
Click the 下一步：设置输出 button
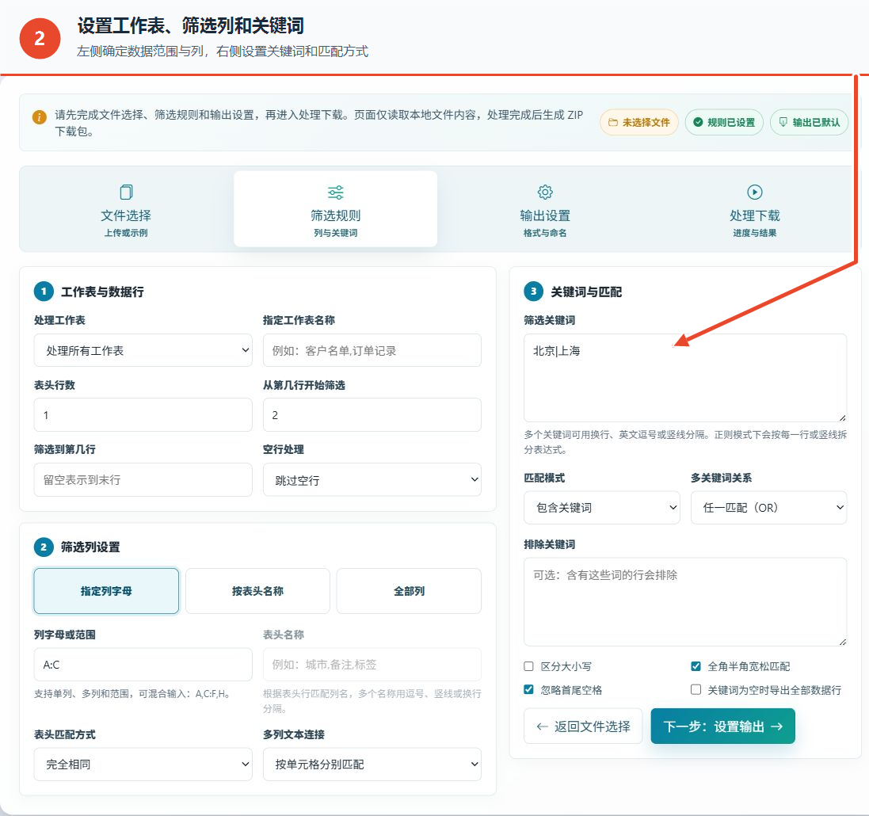(x=722, y=726)
